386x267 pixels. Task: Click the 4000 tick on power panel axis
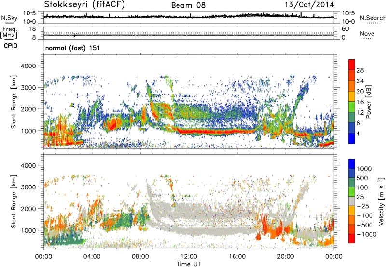pos(28,66)
